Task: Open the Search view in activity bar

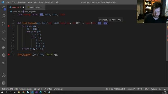Action: [x=4, y=16]
